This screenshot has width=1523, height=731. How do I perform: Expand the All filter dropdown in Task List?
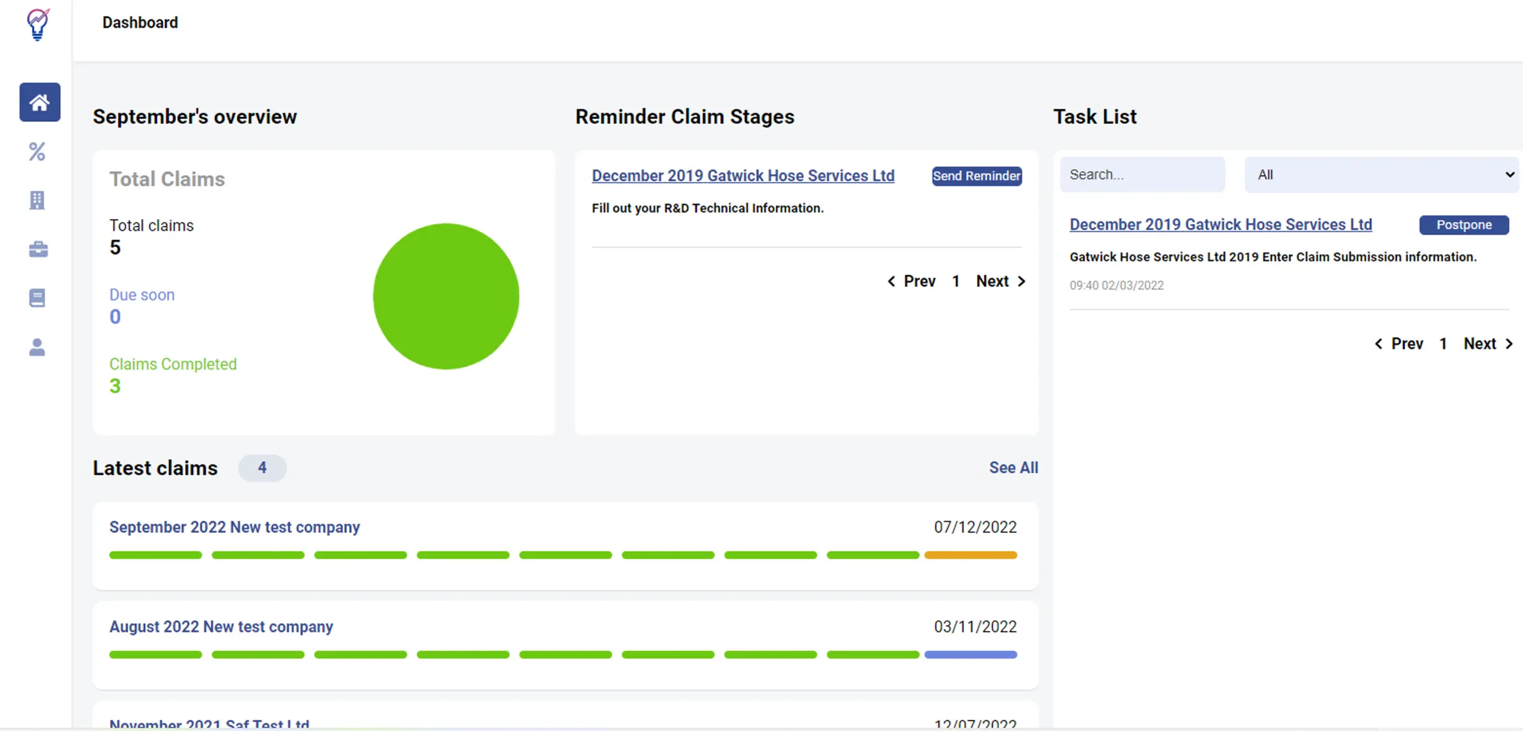click(x=1382, y=175)
